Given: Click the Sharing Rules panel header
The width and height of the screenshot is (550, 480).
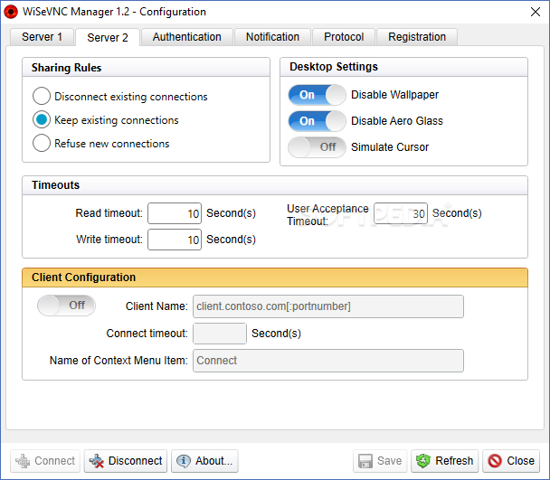Looking at the screenshot, I should pos(146,67).
